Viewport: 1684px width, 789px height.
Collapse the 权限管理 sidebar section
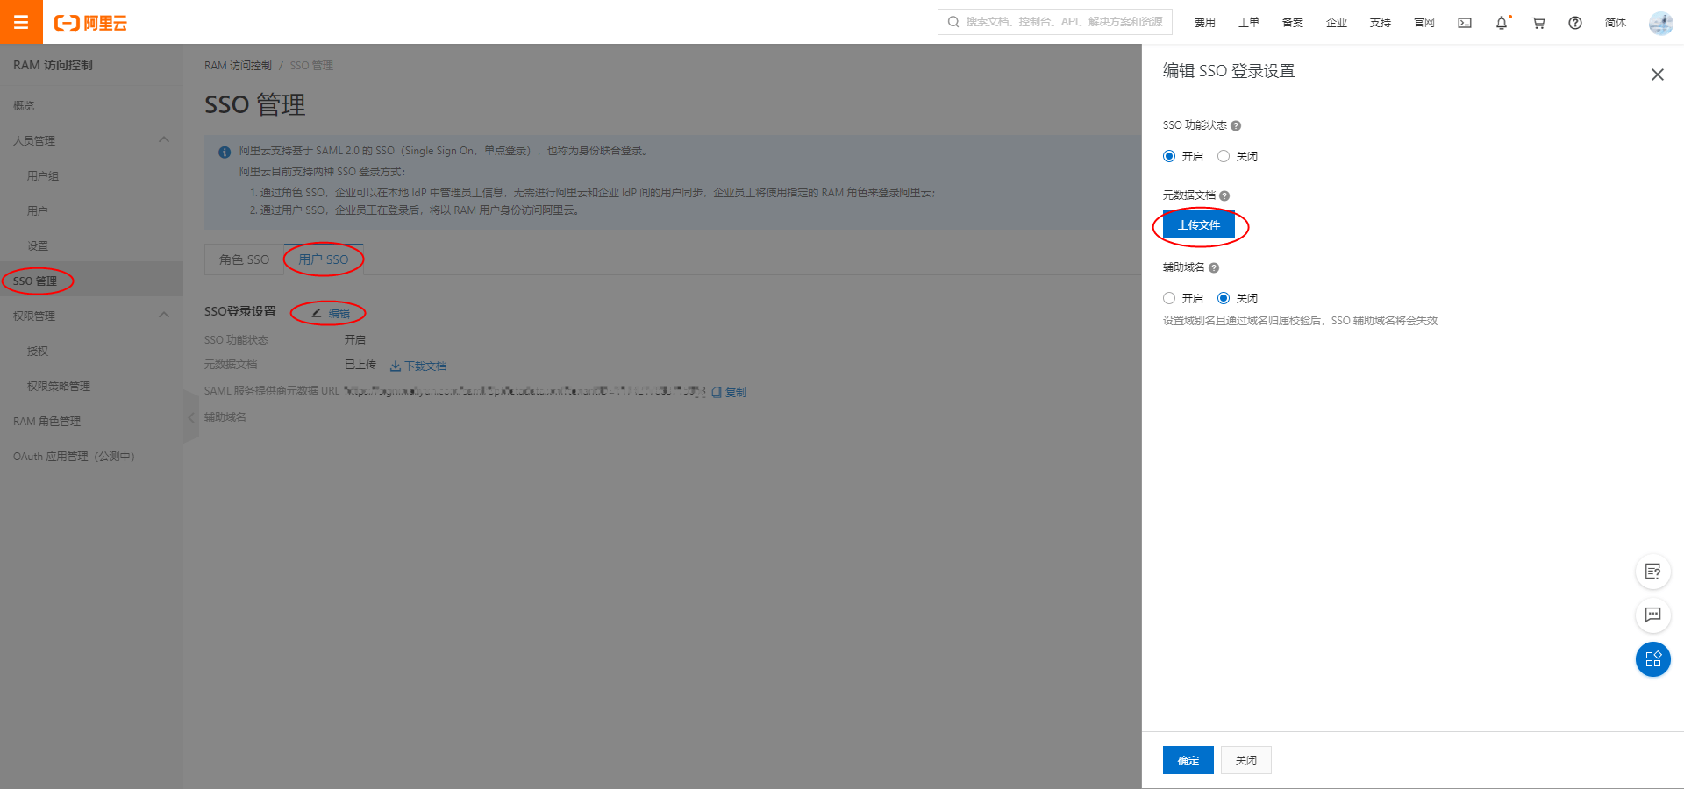coord(164,316)
